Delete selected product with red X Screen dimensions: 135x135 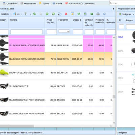[x=66, y=14]
